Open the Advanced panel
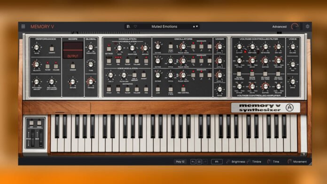 pos(279,27)
